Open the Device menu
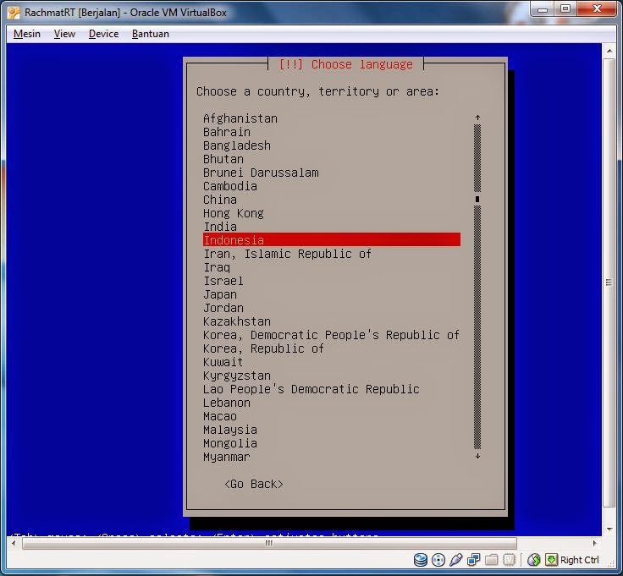623x576 pixels. [x=103, y=34]
